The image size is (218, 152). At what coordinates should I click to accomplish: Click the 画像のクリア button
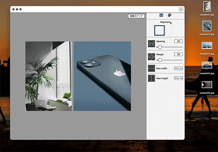(136, 16)
